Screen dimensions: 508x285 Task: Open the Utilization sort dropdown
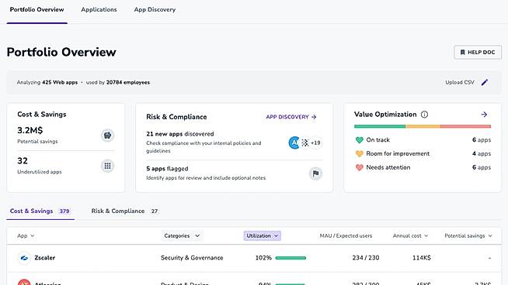(262, 236)
